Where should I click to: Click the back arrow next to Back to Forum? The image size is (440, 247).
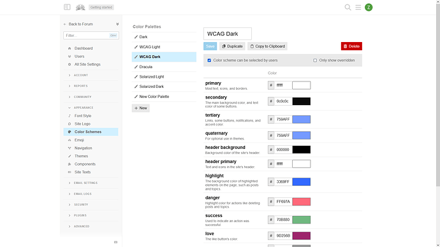[x=65, y=24]
